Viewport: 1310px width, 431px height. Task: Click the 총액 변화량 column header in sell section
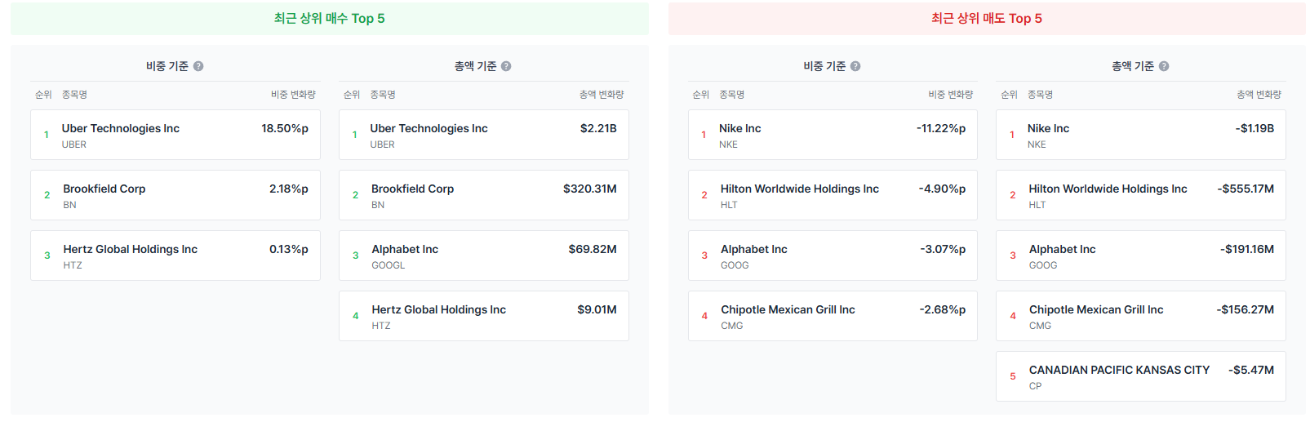[x=1259, y=95]
